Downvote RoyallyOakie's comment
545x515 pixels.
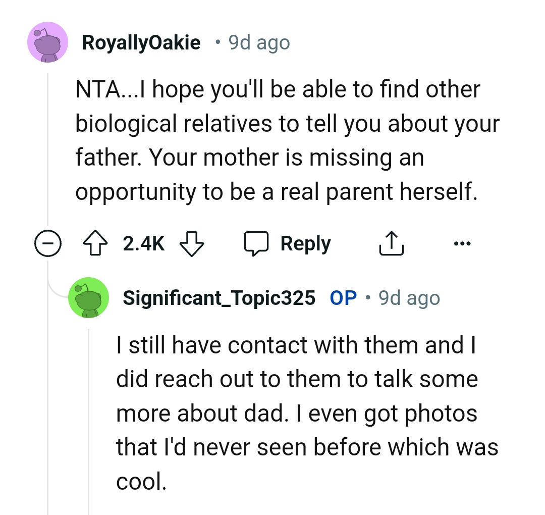192,243
